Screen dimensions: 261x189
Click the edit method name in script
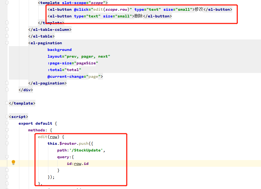click(43, 137)
